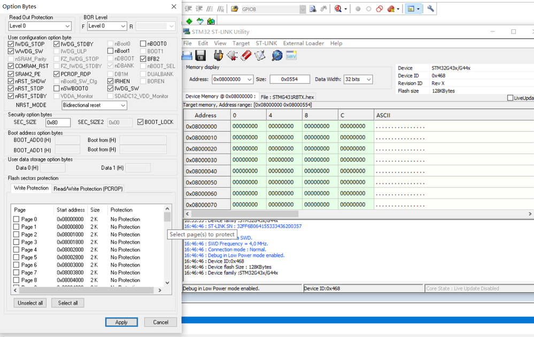Click the unindent lines icon in top toolbar

click(x=199, y=9)
